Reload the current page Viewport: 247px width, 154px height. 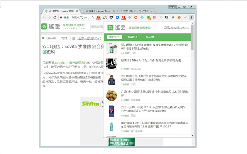click(x=55, y=17)
